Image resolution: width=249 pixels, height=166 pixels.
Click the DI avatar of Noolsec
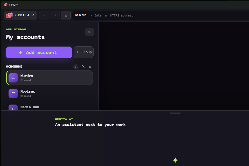[13, 93]
